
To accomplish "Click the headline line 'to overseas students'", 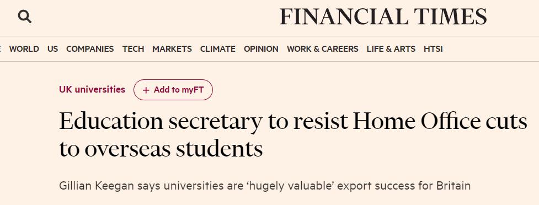I will click(x=161, y=148).
